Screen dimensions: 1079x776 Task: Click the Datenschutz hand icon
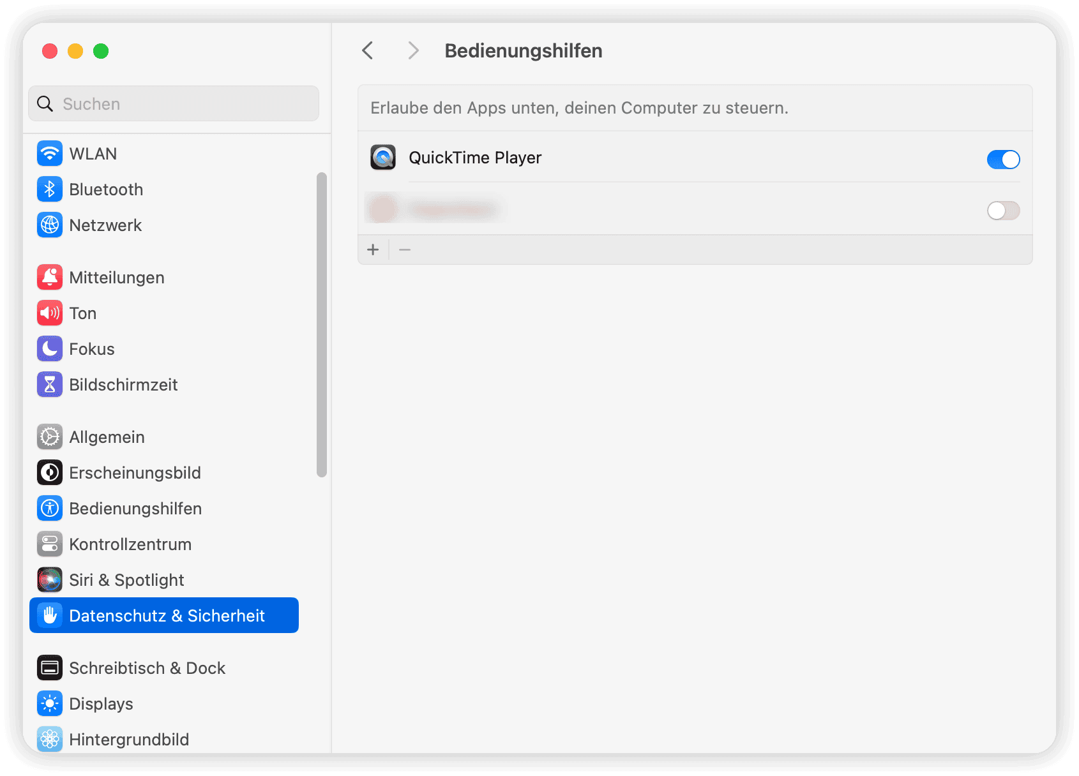tap(50, 615)
